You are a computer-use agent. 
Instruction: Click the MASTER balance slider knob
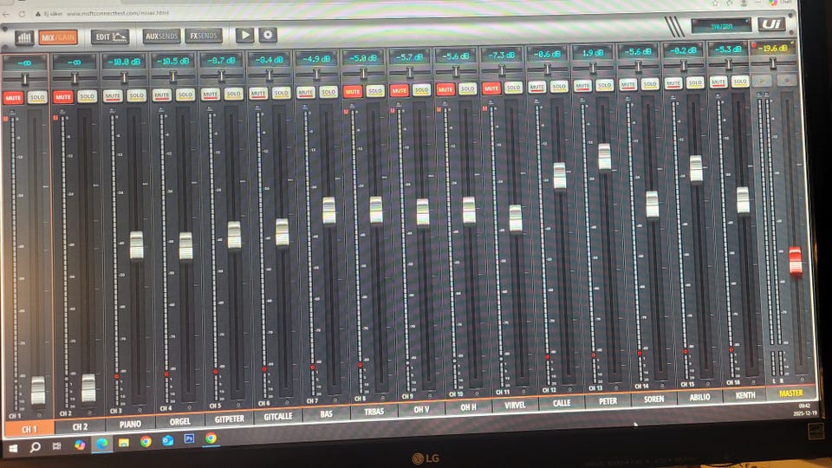[x=773, y=63]
